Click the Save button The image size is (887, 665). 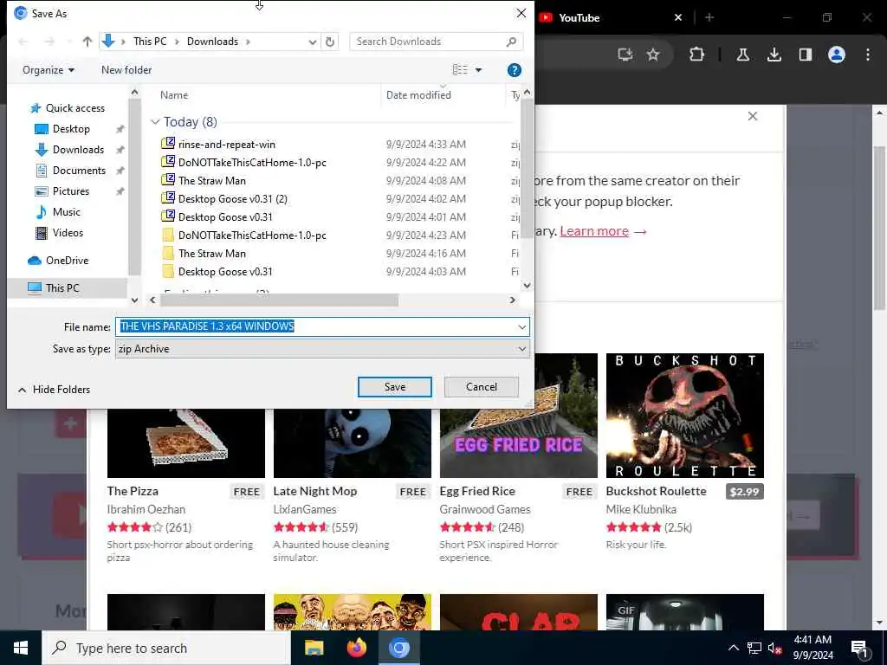tap(395, 387)
